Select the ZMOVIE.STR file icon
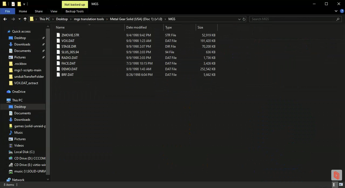 [x=58, y=35]
